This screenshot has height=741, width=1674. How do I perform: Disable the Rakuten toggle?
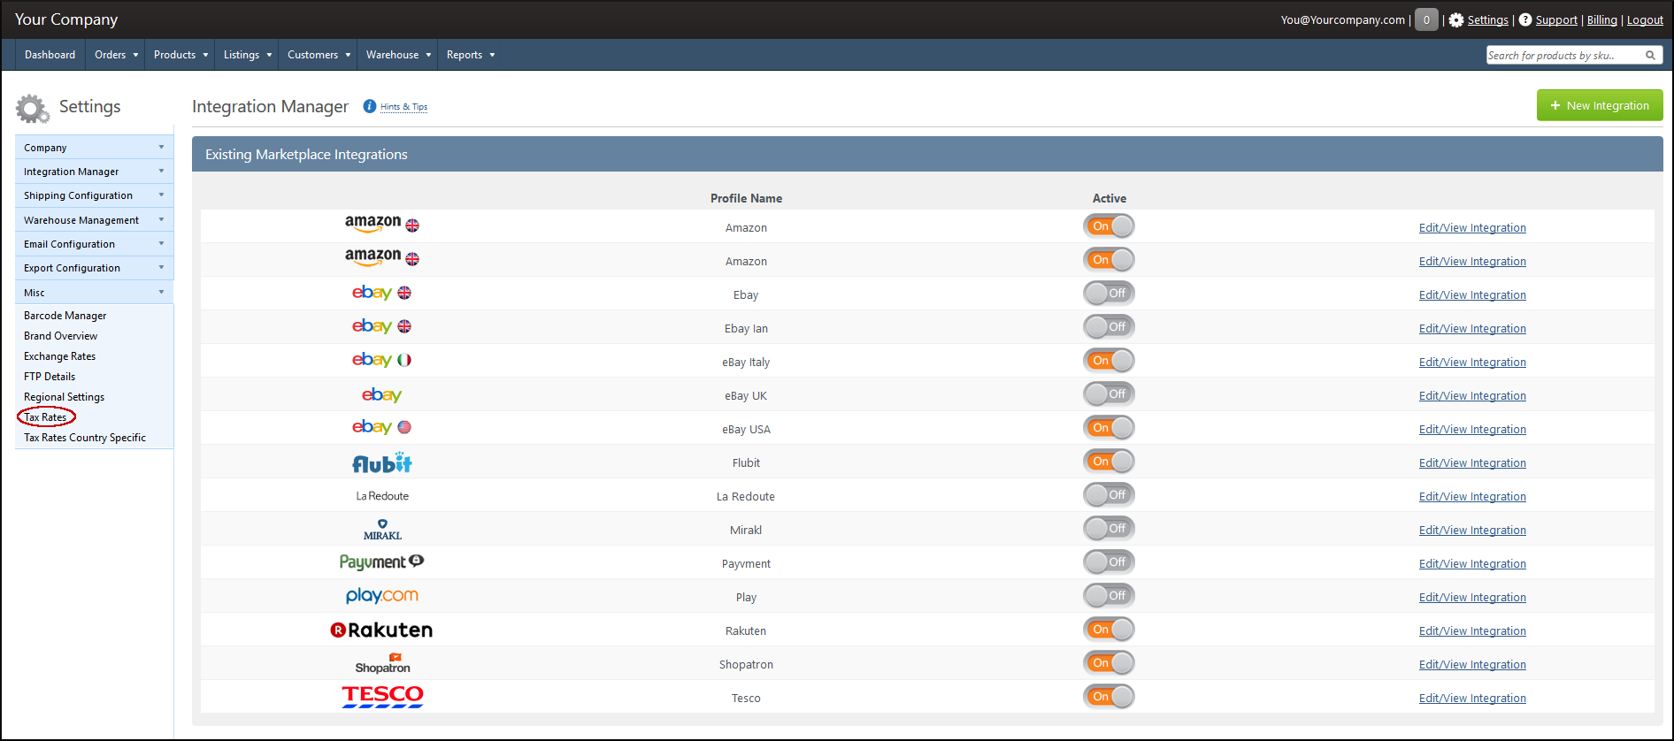point(1109,630)
